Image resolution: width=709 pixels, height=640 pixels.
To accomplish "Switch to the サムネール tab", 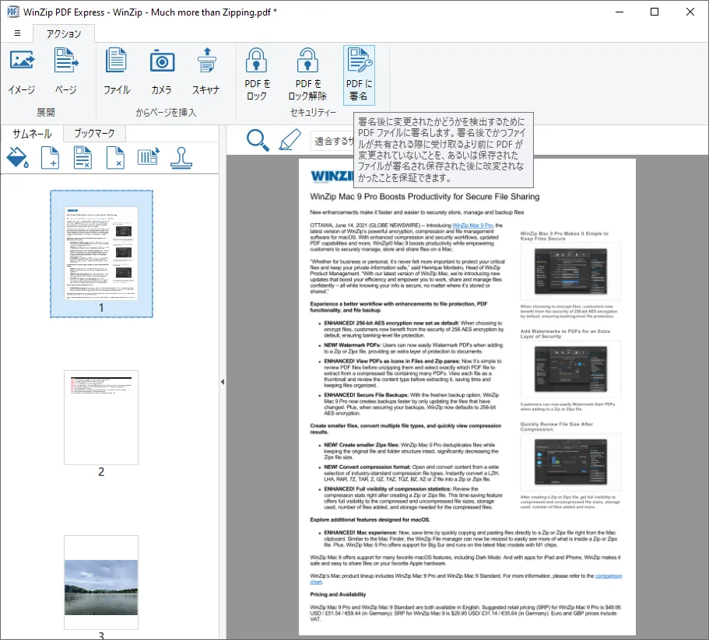I will tap(32, 134).
